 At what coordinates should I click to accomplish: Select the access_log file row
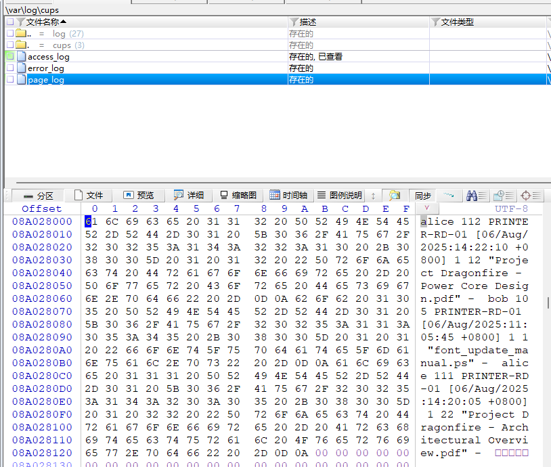(x=278, y=56)
